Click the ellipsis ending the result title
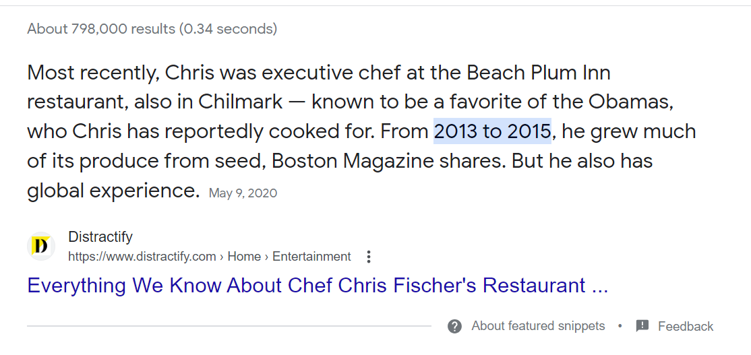This screenshot has height=355, width=751. [599, 286]
